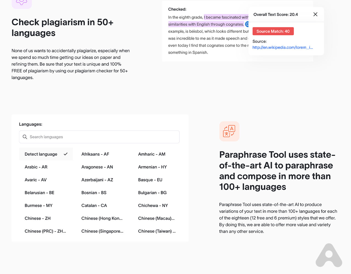351x274 pixels.
Task: Choose Bulgarian - BG language
Action: pyautogui.click(x=152, y=193)
